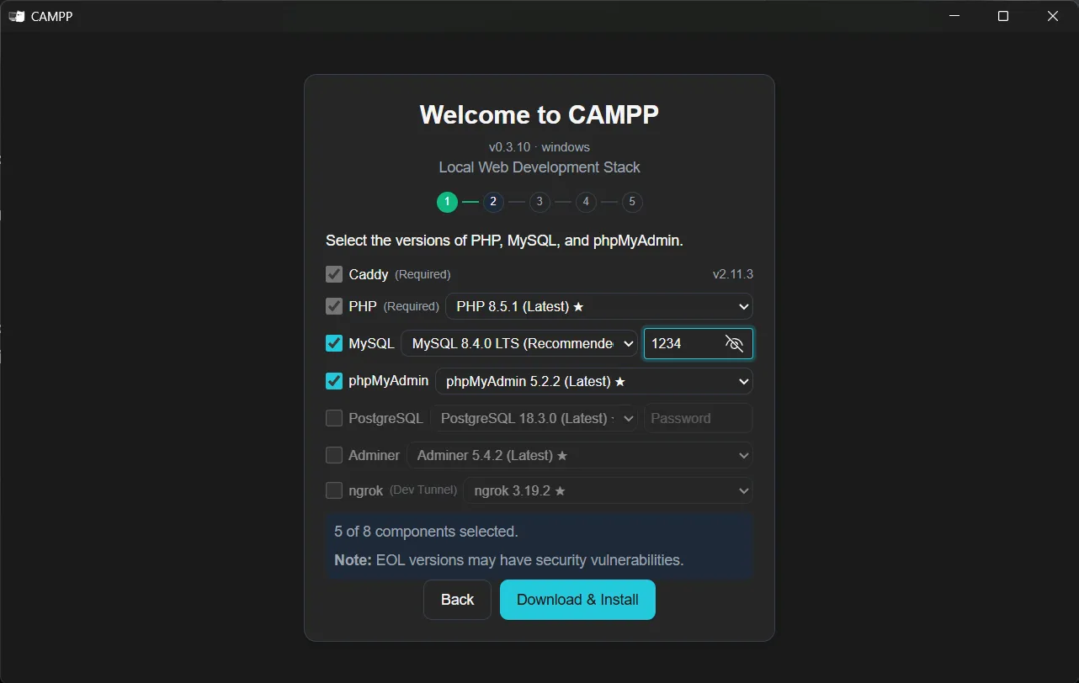This screenshot has height=683, width=1079.
Task: Click the 'Welcome to CAMPP' heading
Action: coord(539,114)
